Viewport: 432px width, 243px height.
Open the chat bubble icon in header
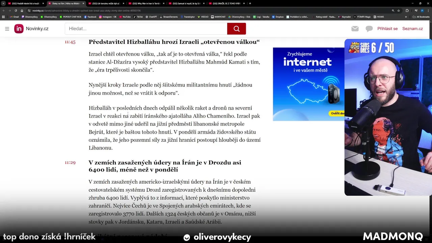[369, 29]
